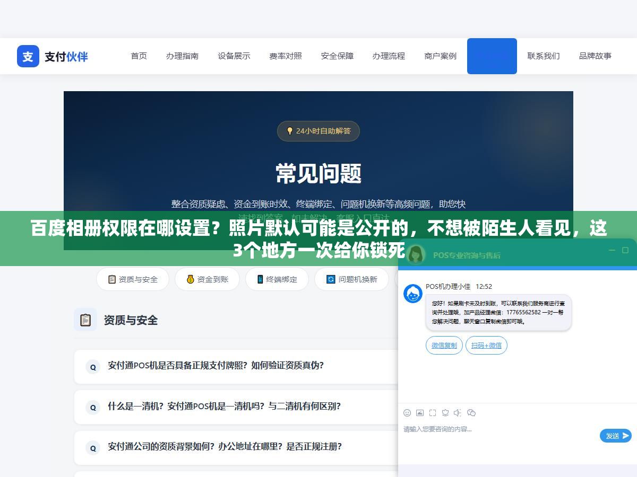
Task: Select the 终端绑定 category pill
Action: pyautogui.click(x=277, y=279)
